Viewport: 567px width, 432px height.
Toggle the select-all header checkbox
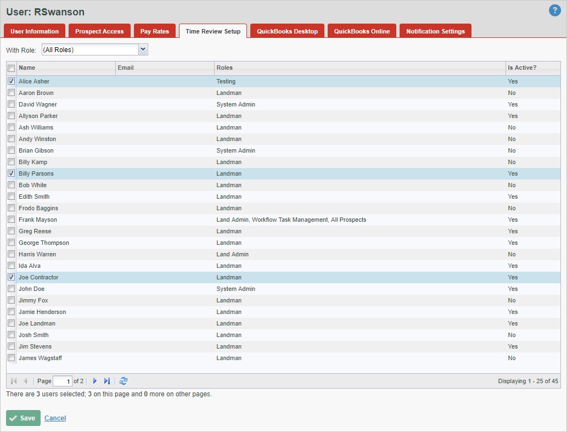[12, 68]
